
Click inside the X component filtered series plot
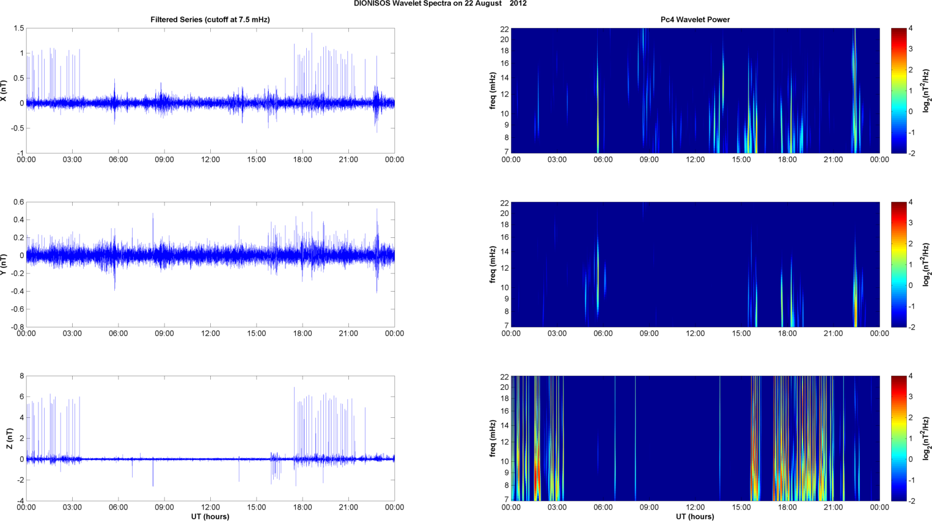210,91
